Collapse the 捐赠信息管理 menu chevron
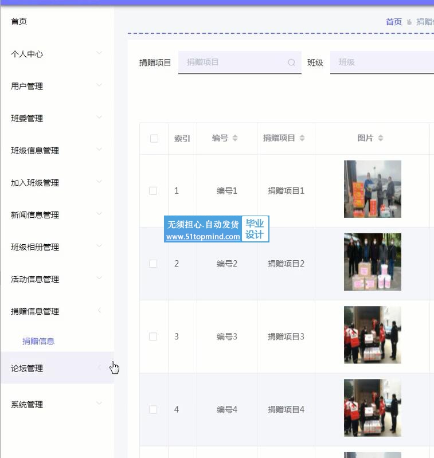Image resolution: width=434 pixels, height=458 pixels. (x=99, y=310)
